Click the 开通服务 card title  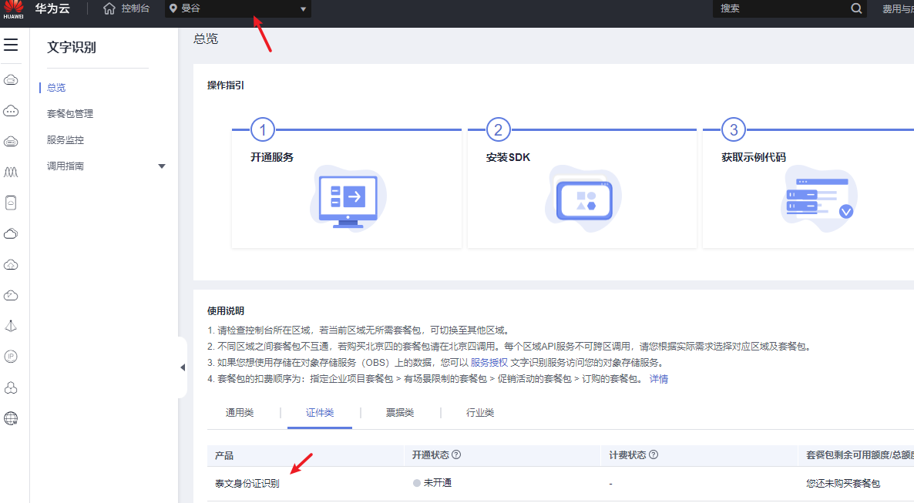[x=272, y=157]
